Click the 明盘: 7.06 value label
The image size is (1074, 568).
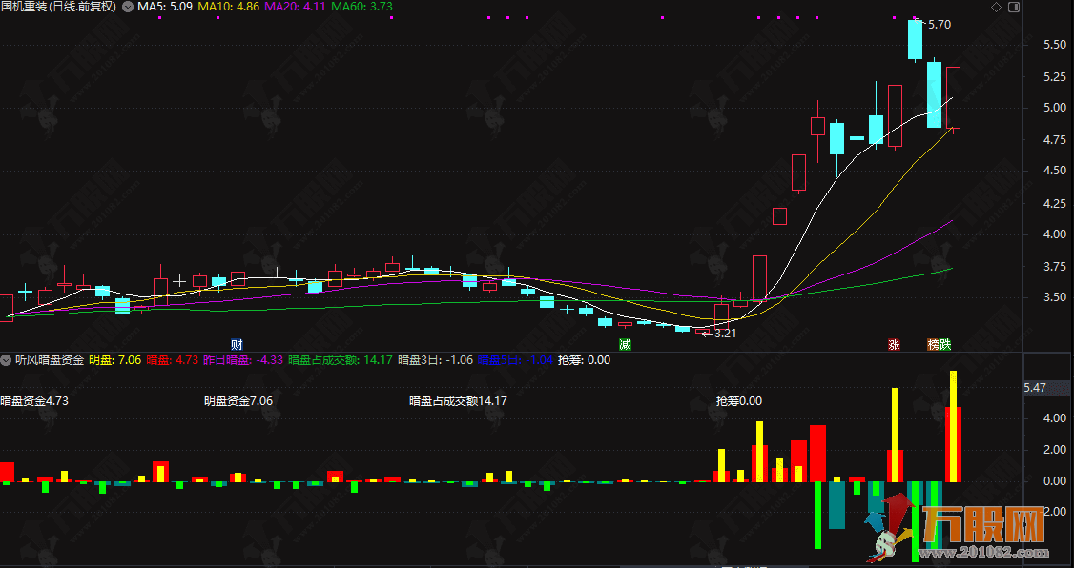click(115, 360)
